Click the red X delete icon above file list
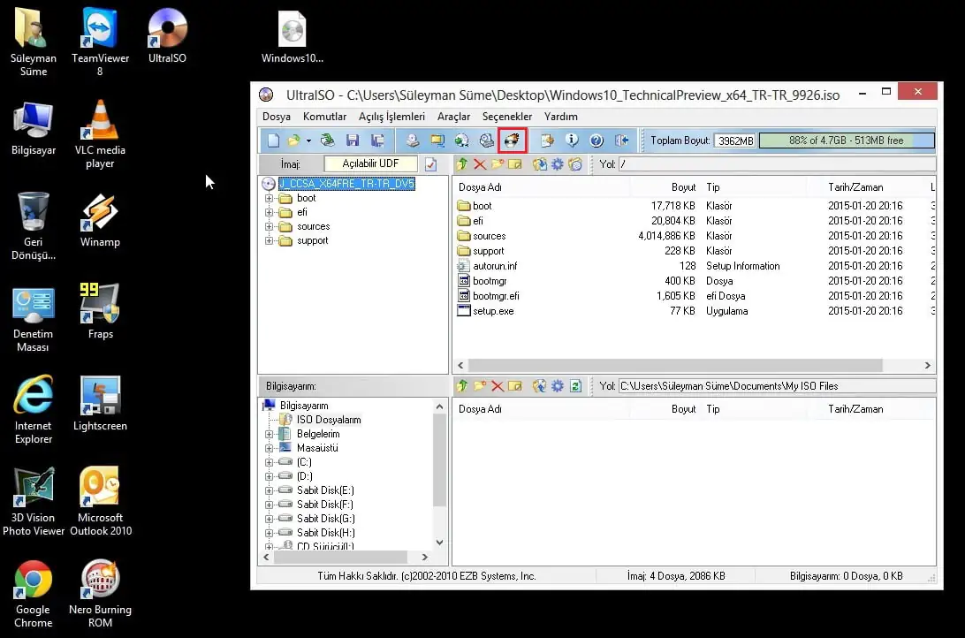 coord(479,163)
